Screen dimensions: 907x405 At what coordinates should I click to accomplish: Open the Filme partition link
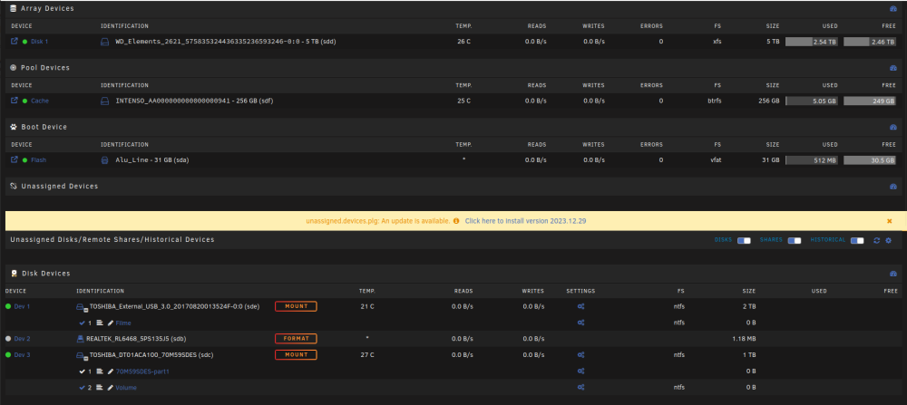tap(123, 323)
